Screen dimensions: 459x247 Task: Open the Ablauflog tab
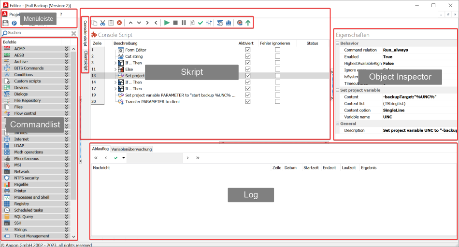100,149
